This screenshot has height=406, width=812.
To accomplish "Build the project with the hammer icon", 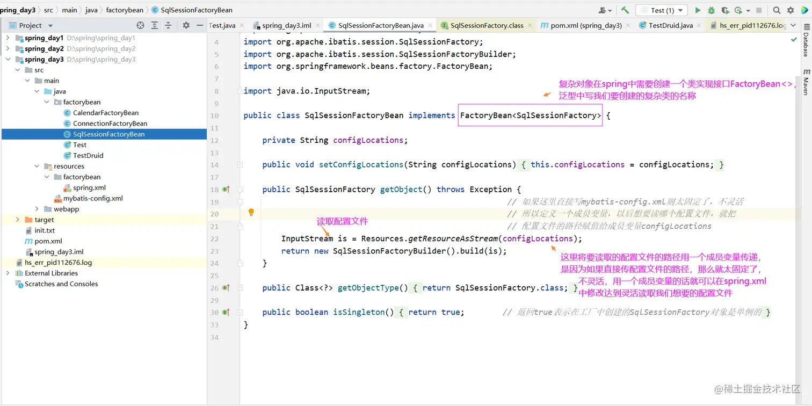I will coord(625,10).
